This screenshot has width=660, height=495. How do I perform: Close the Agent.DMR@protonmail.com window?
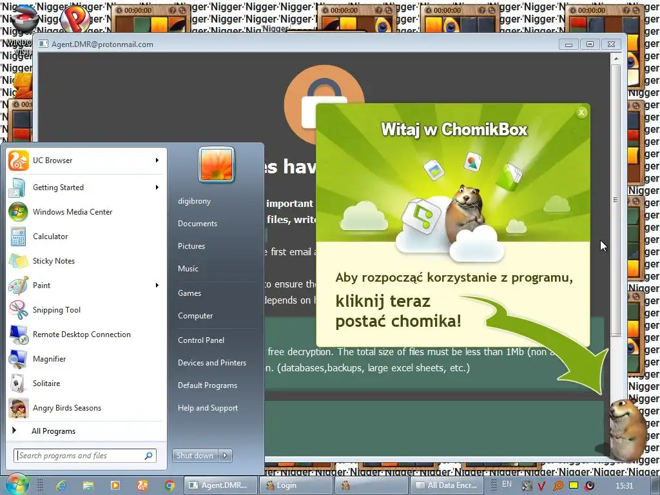[x=611, y=44]
